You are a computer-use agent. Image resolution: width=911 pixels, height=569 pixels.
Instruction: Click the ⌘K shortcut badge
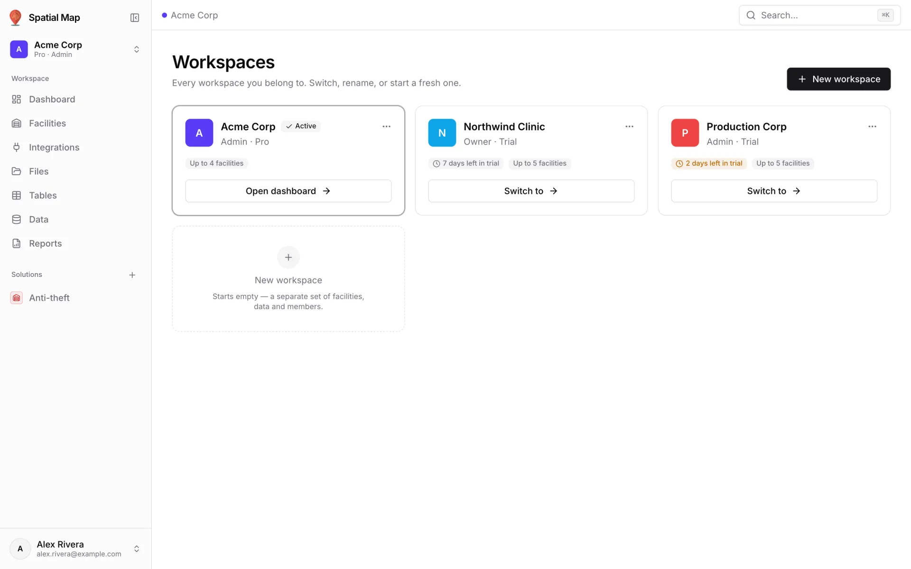tap(885, 15)
